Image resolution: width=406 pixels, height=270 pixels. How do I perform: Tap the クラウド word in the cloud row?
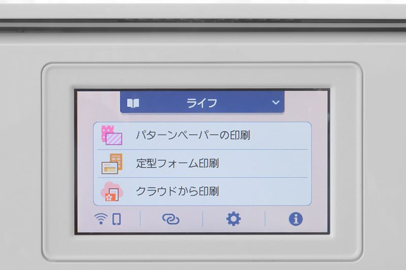(156, 191)
